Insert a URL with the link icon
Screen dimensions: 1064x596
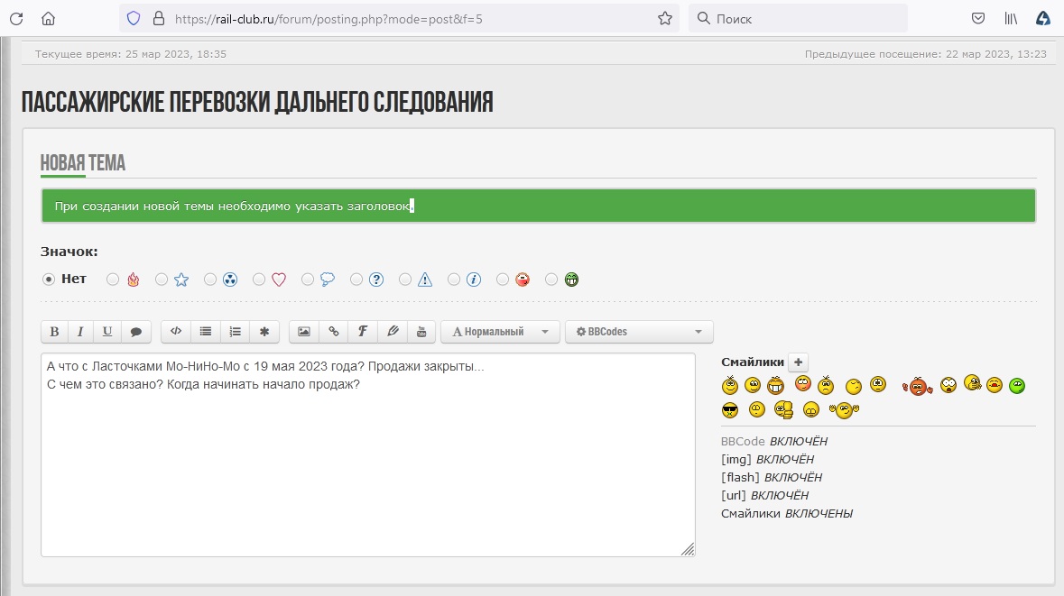tap(334, 332)
